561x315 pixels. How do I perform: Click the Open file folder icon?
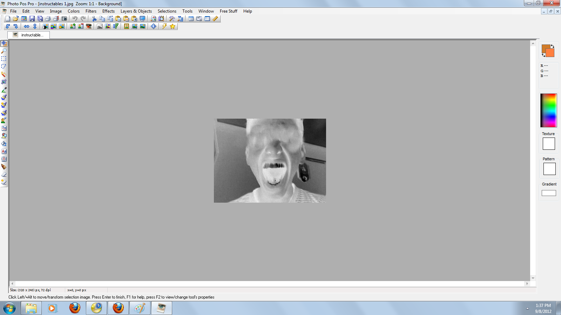pyautogui.click(x=16, y=19)
